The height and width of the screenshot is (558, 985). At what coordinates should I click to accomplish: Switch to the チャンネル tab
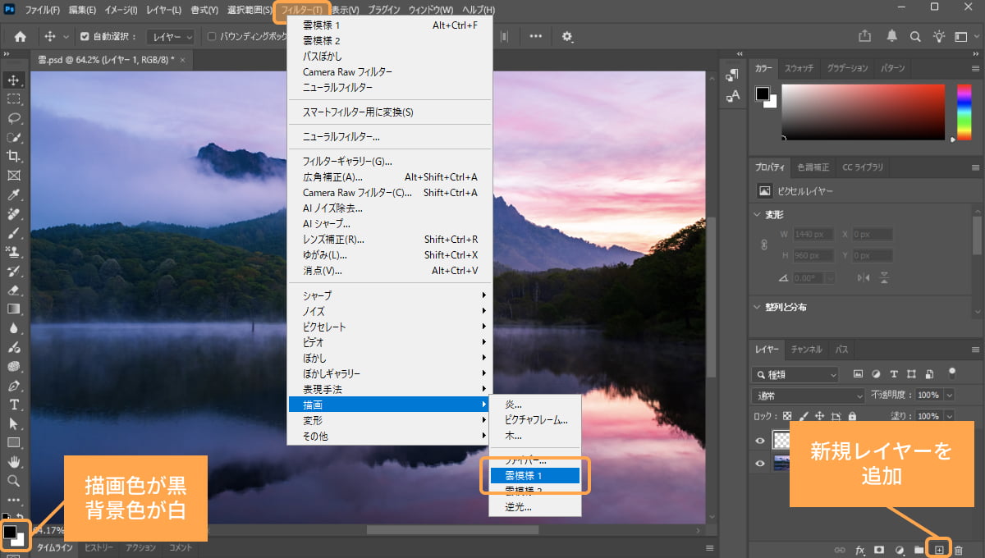coord(806,350)
